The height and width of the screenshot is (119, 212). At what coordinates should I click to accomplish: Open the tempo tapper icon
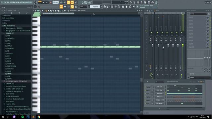tap(130, 7)
